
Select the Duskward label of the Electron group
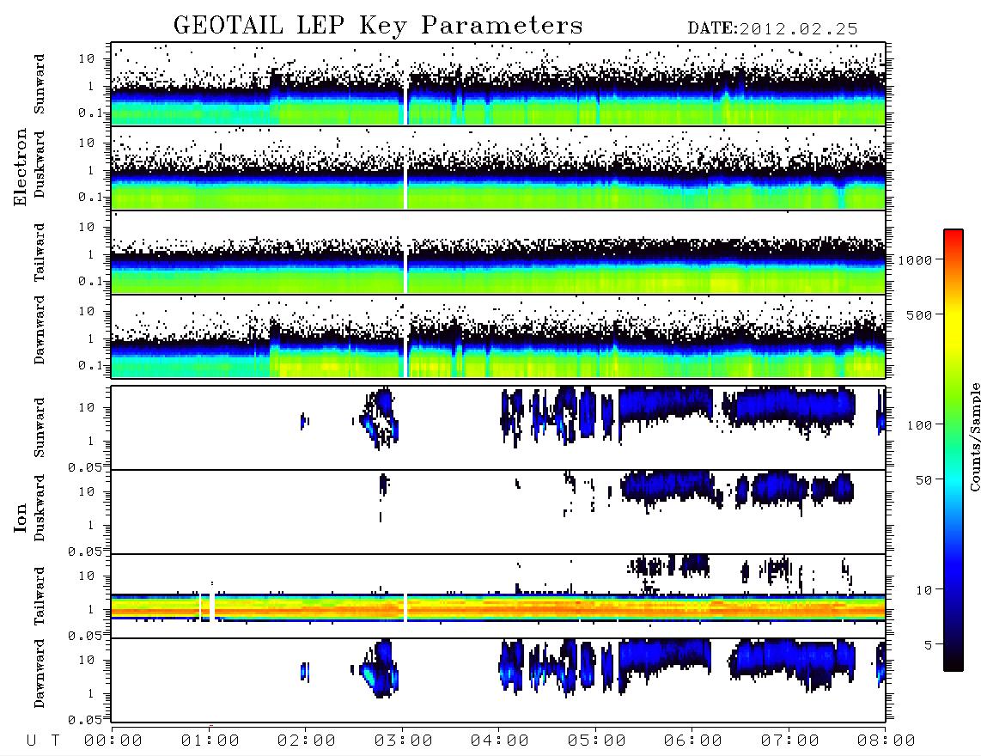(40, 164)
